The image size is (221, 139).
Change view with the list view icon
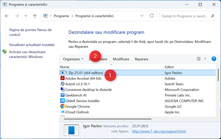pyautogui.click(x=199, y=59)
